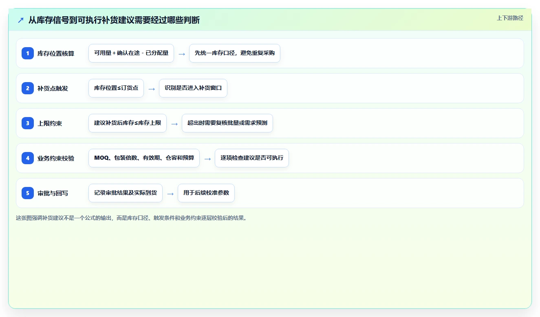Select step badge number 3
The width and height of the screenshot is (540, 317).
tap(28, 123)
